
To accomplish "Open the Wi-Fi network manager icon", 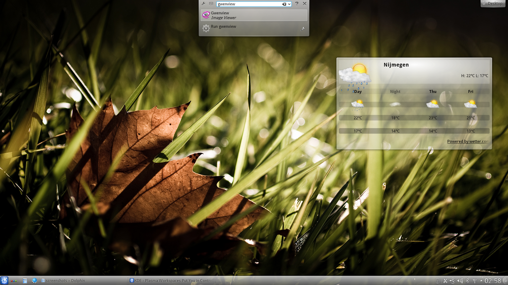I will click(x=474, y=281).
